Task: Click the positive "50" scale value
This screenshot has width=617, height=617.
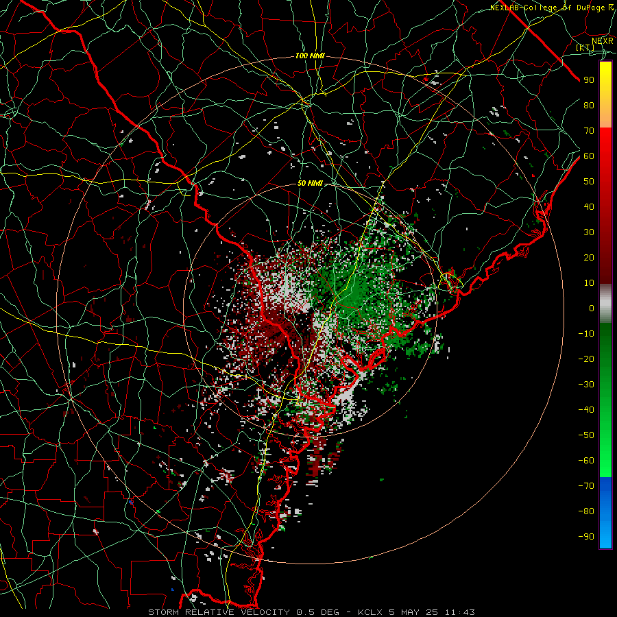Action: point(589,182)
